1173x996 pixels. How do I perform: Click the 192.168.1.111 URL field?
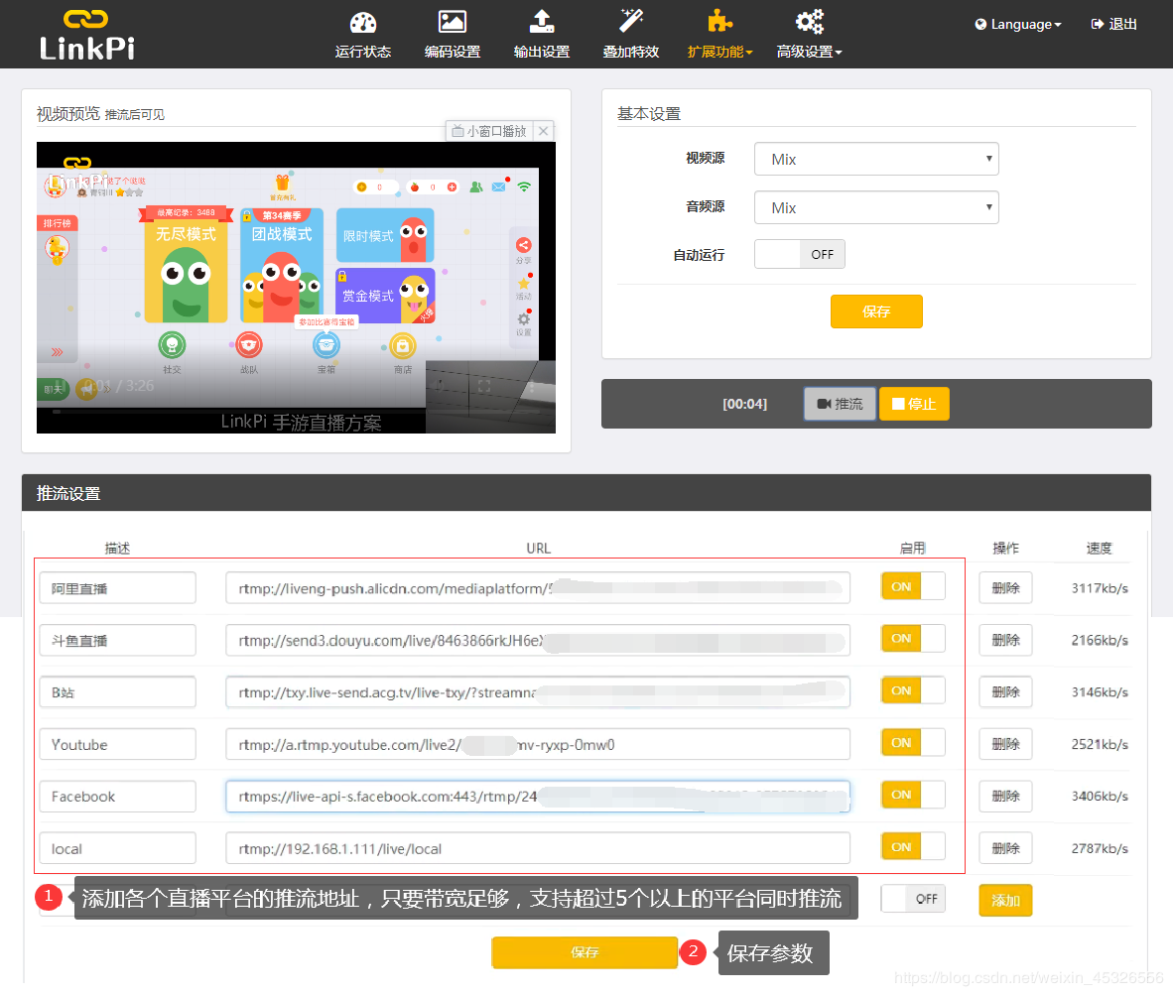[x=538, y=848]
